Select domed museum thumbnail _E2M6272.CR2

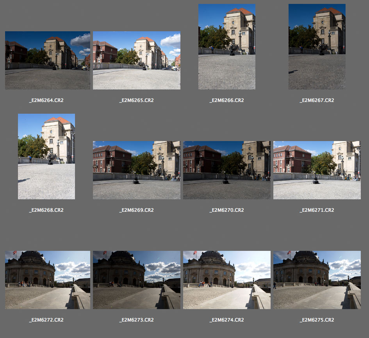tap(47, 280)
